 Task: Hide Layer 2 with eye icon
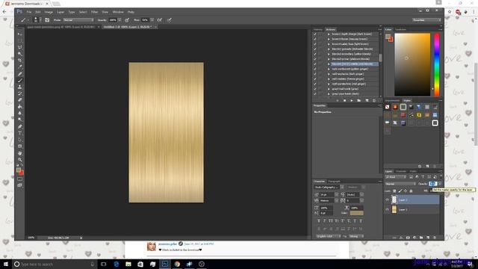click(387, 200)
